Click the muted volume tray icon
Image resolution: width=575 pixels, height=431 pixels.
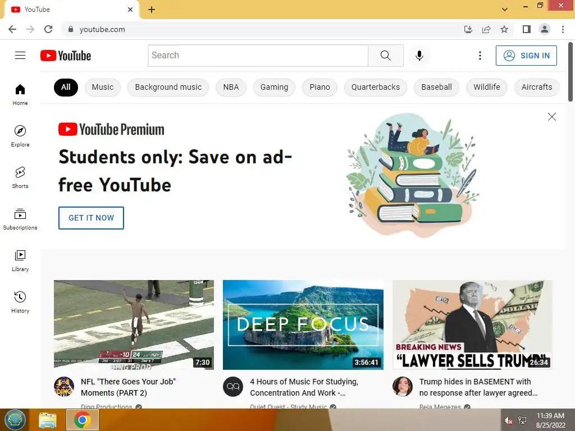[508, 420]
